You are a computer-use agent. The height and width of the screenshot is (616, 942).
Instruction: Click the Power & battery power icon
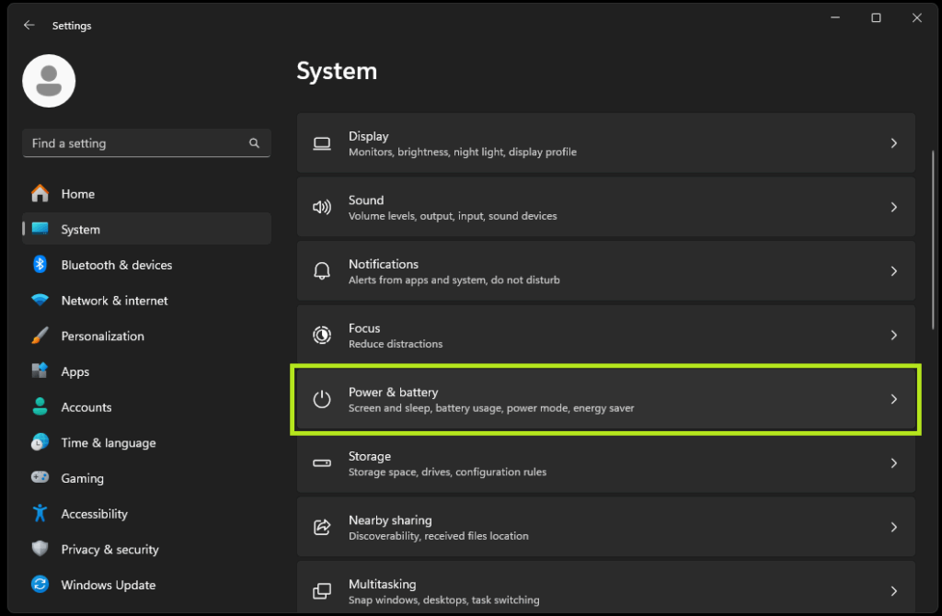pos(322,399)
